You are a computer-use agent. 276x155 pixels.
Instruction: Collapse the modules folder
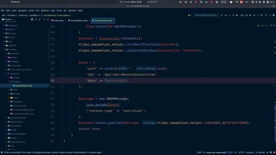4,50
